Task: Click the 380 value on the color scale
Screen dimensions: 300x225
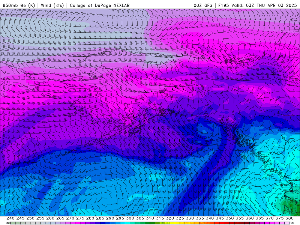Action: [289, 218]
